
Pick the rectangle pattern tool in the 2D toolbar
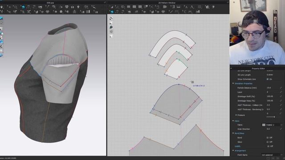pos(129,7)
